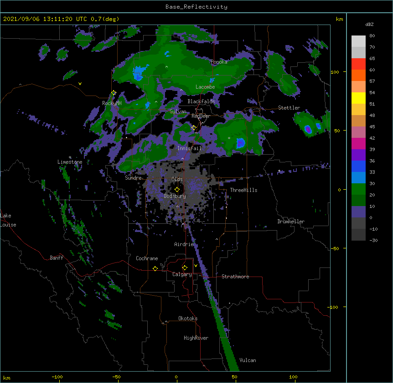Click the RockyMH label
393x383 pixels.
point(112,103)
